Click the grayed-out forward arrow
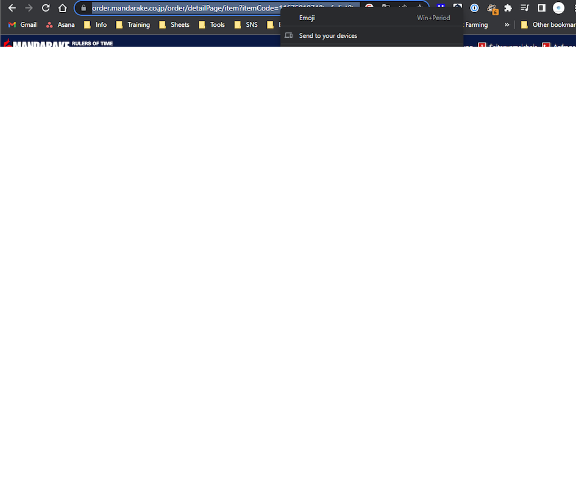Viewport: 576px width, 484px height. point(29,8)
